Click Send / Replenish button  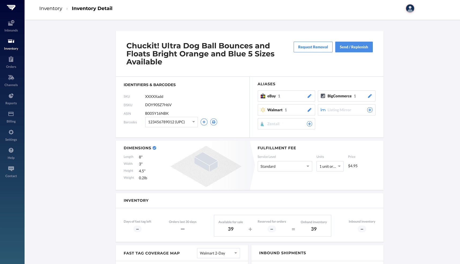[354, 47]
